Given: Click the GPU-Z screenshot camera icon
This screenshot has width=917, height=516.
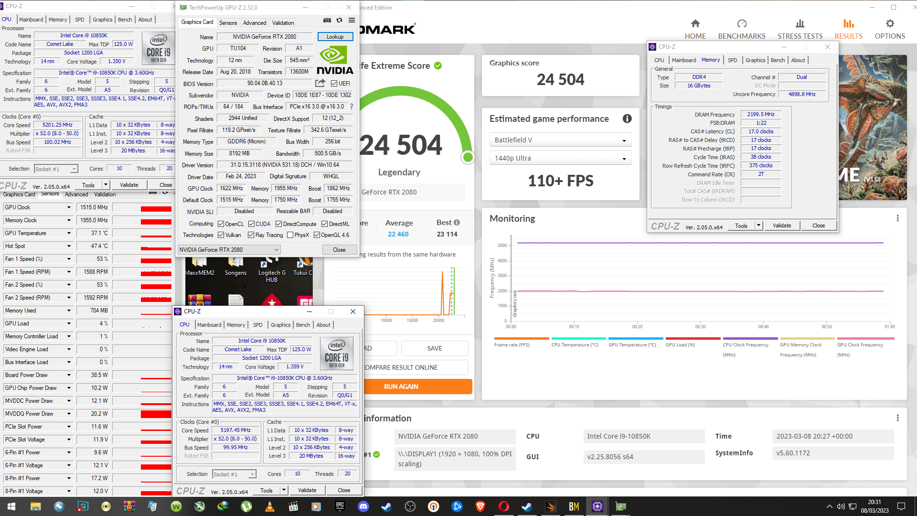Looking at the screenshot, I should [327, 21].
